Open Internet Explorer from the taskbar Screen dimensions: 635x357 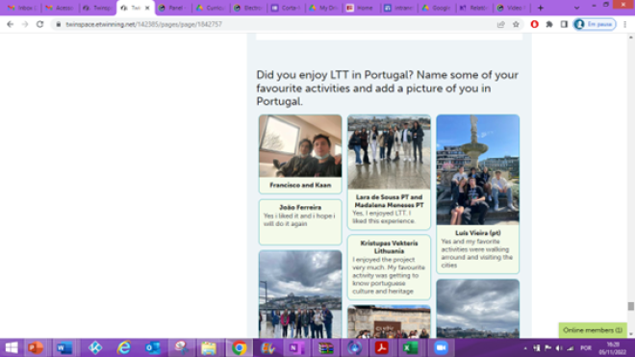point(124,348)
